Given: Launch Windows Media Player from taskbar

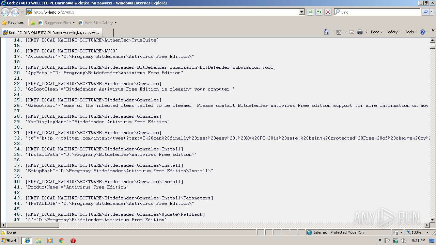Looking at the screenshot, I should [x=50, y=241].
